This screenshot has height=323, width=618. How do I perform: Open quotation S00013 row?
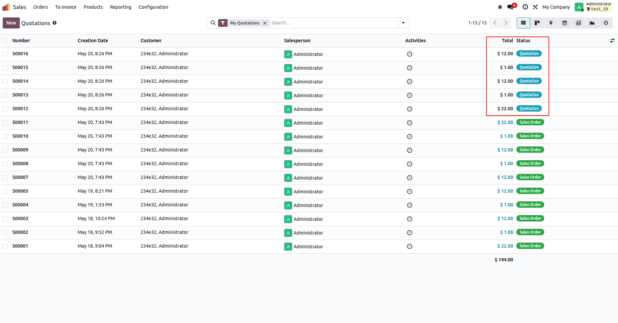[309, 95]
